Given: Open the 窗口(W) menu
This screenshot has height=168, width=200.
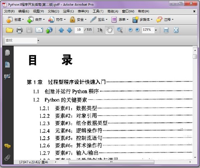Looking at the screenshot, I should click(128, 11).
